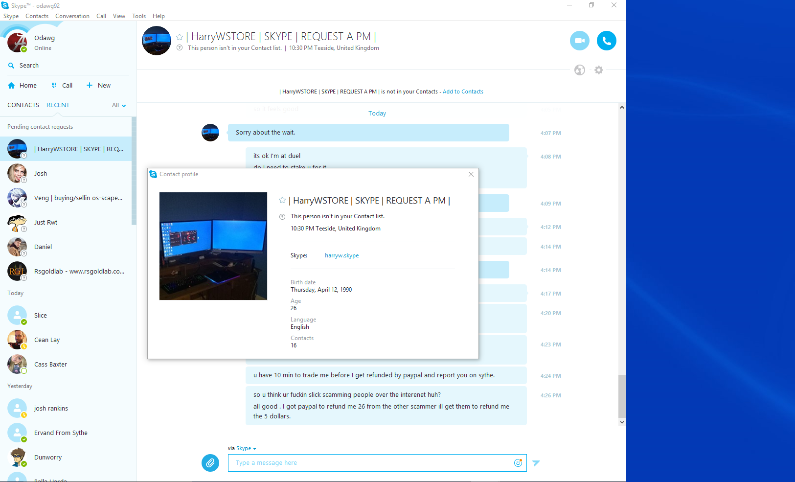Click the large profile photo in Contact profile
The width and height of the screenshot is (795, 482).
pos(213,246)
